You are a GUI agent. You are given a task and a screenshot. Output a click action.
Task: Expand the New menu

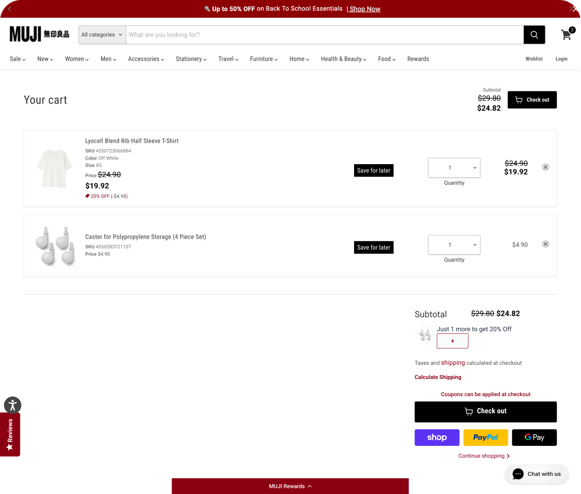coord(45,59)
